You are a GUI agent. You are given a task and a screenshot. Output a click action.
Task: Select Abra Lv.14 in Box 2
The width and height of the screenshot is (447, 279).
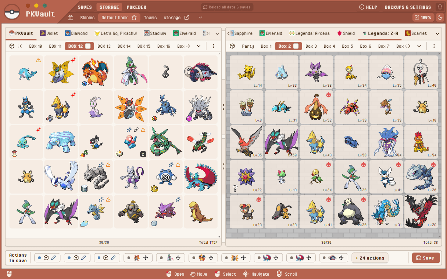[x=246, y=72]
